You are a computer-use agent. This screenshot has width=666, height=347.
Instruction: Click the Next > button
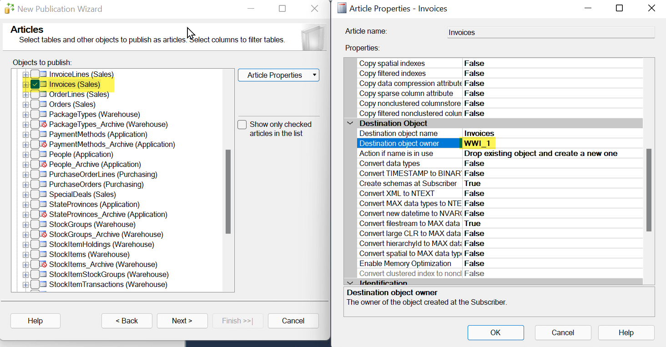click(x=182, y=321)
